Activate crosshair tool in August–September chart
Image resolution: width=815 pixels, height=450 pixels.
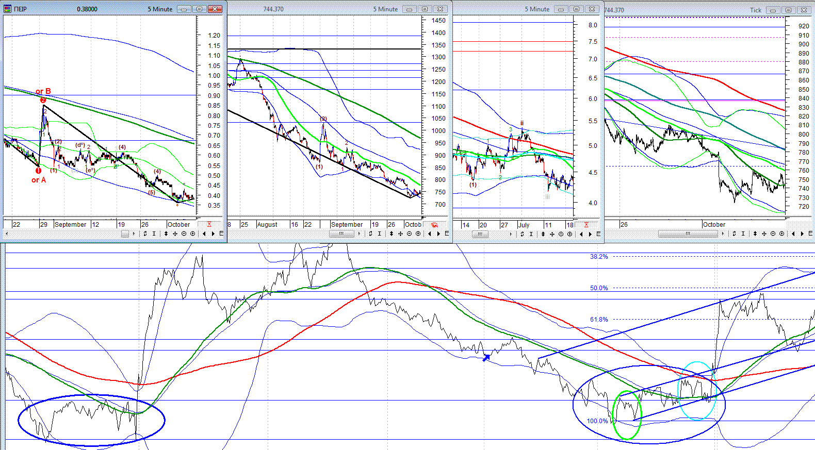point(400,234)
